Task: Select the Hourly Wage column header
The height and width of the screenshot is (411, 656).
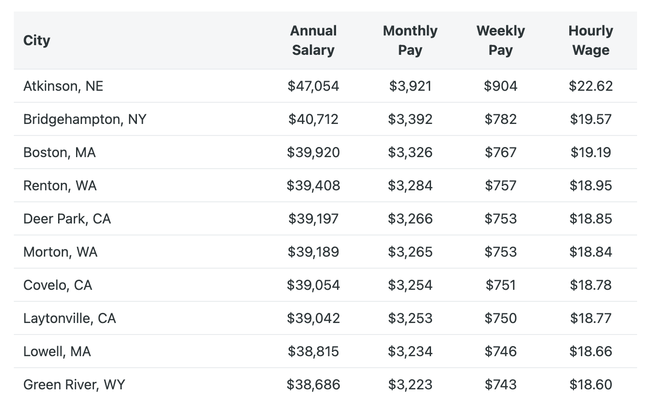Action: (x=591, y=41)
